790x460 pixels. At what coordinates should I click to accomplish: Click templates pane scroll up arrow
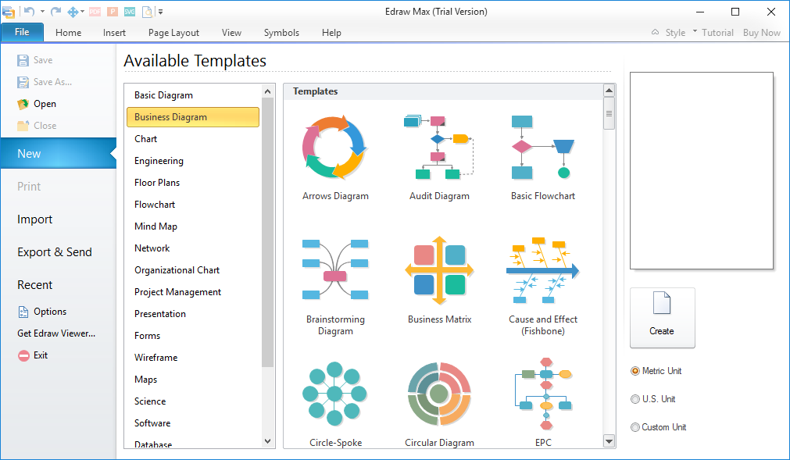click(609, 91)
